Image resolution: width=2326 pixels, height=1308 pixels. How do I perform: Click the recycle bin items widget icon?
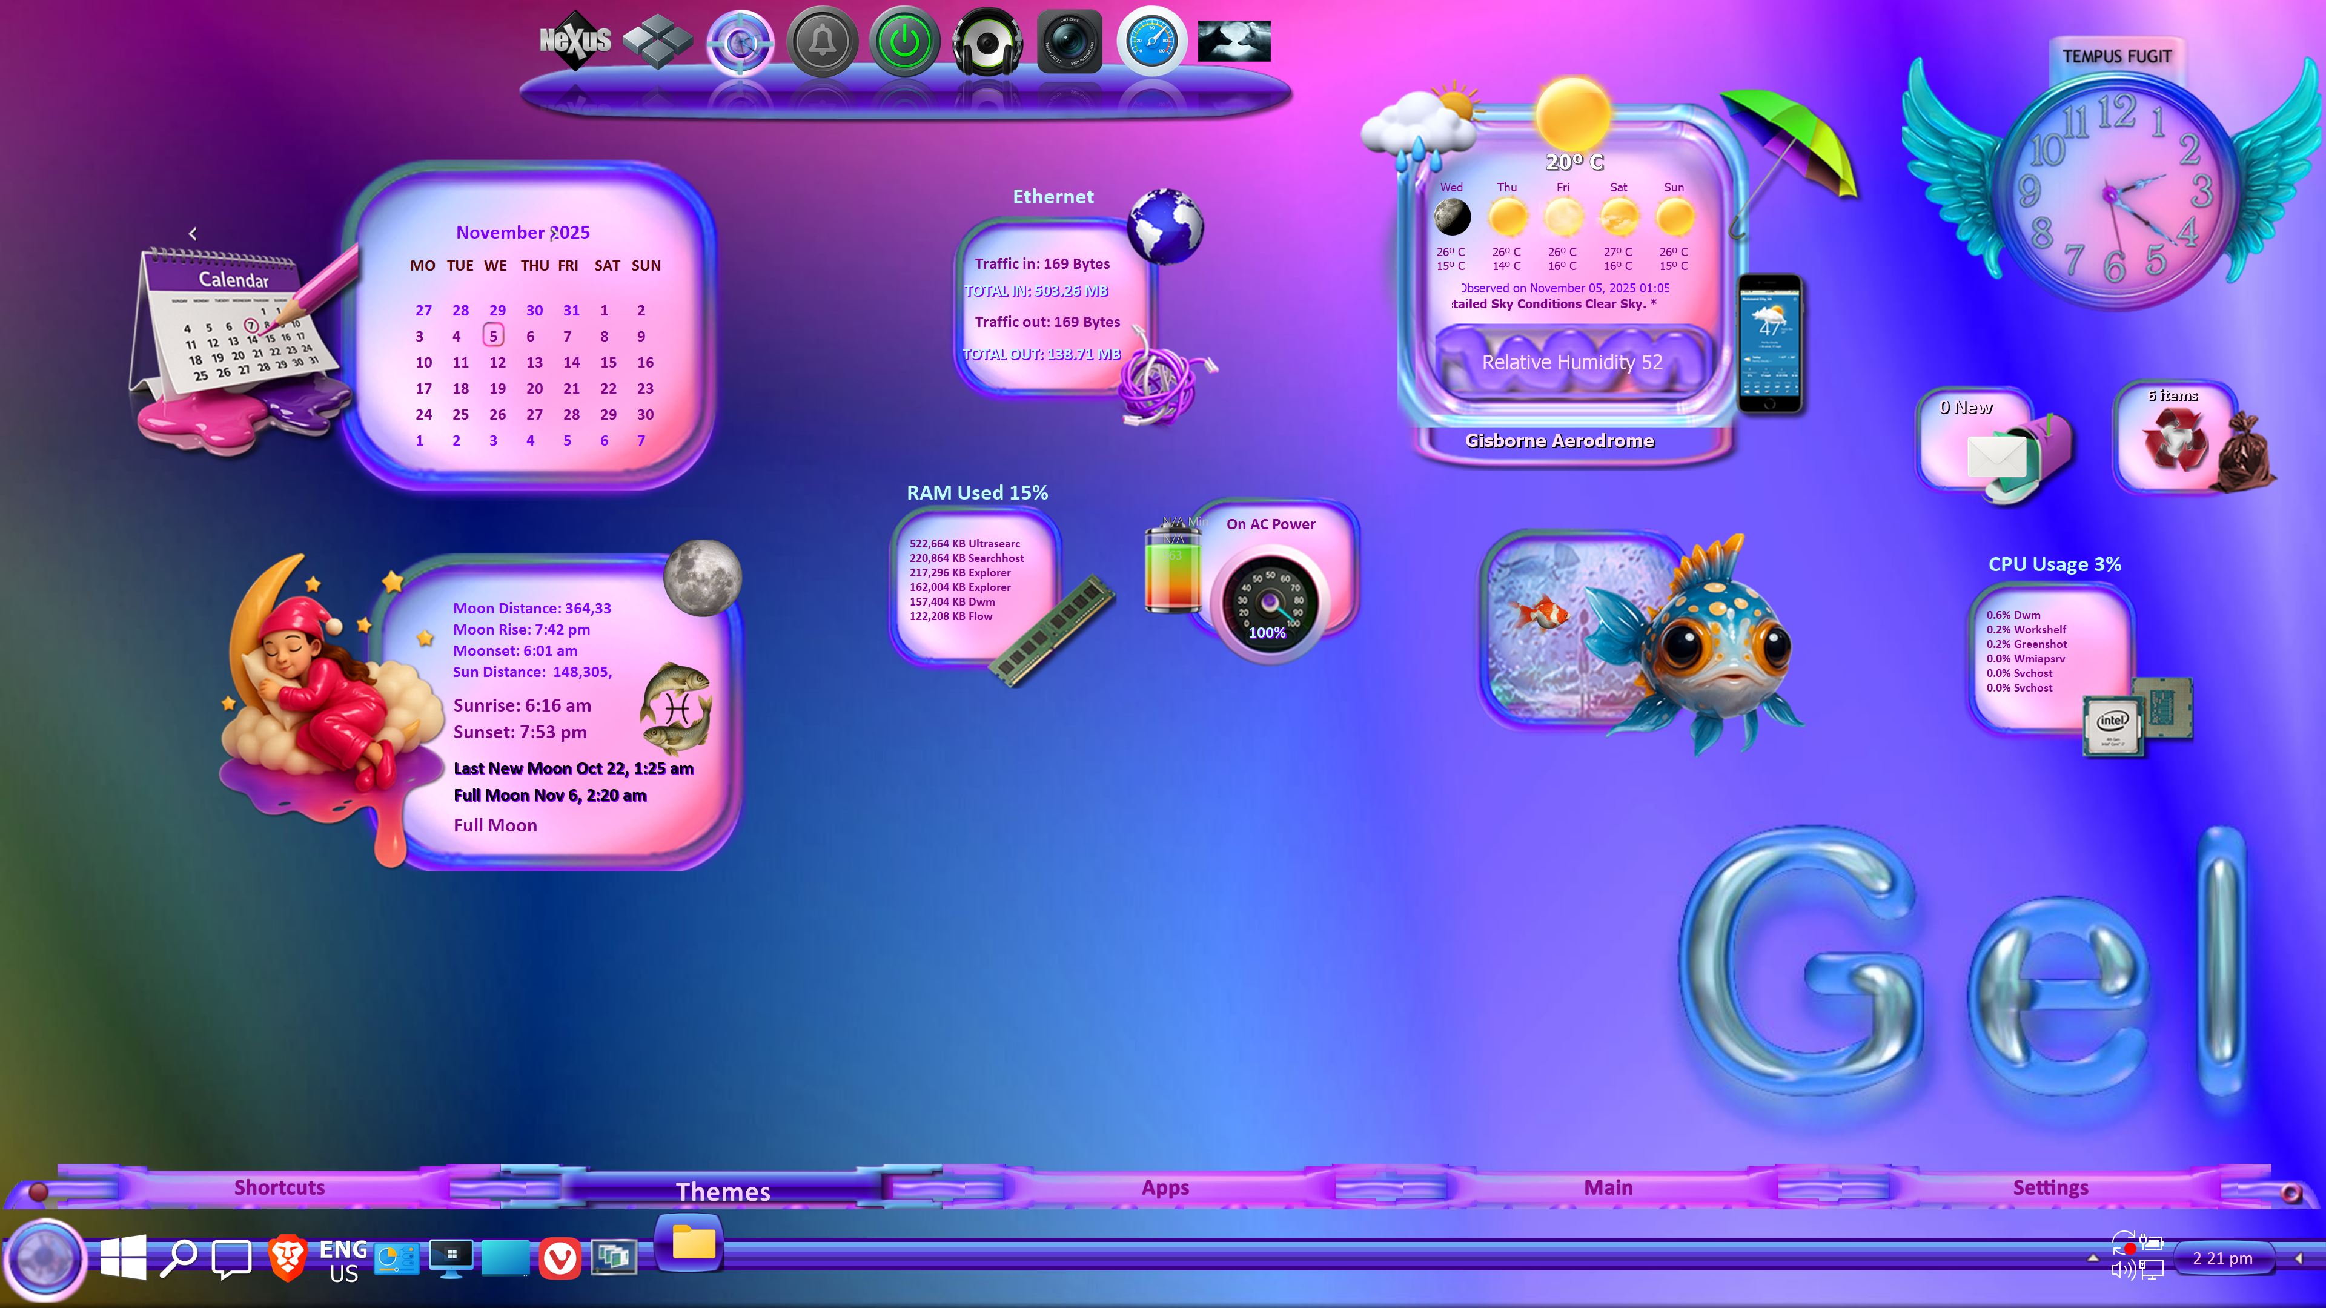2176,440
